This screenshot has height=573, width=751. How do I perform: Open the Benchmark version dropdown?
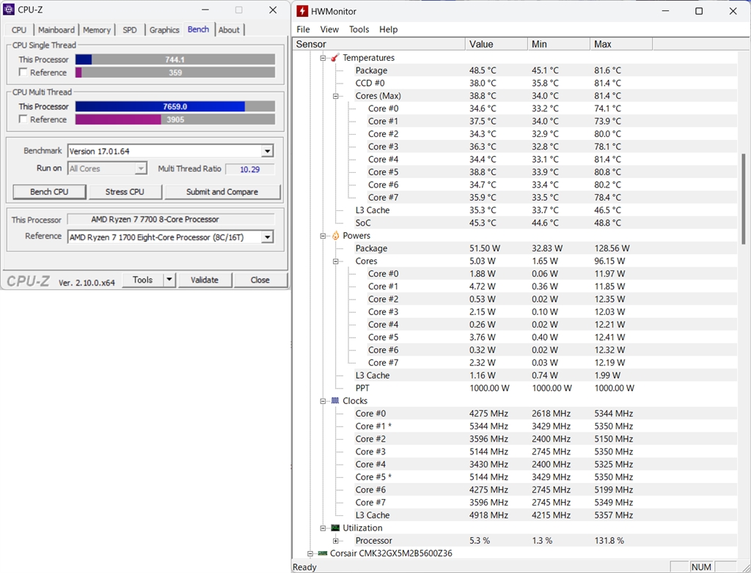click(x=267, y=151)
